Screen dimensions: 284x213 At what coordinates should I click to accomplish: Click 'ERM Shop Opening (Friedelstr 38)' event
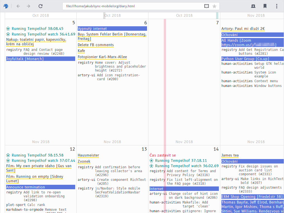click(x=252, y=197)
